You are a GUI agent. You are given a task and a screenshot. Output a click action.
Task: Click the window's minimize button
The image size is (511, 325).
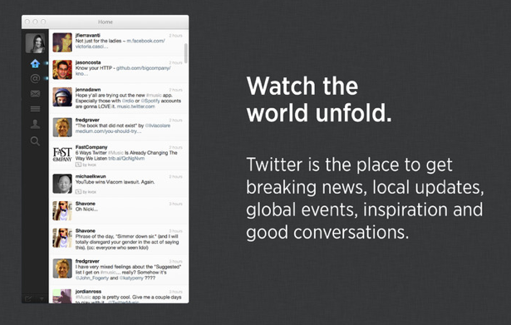[x=35, y=22]
